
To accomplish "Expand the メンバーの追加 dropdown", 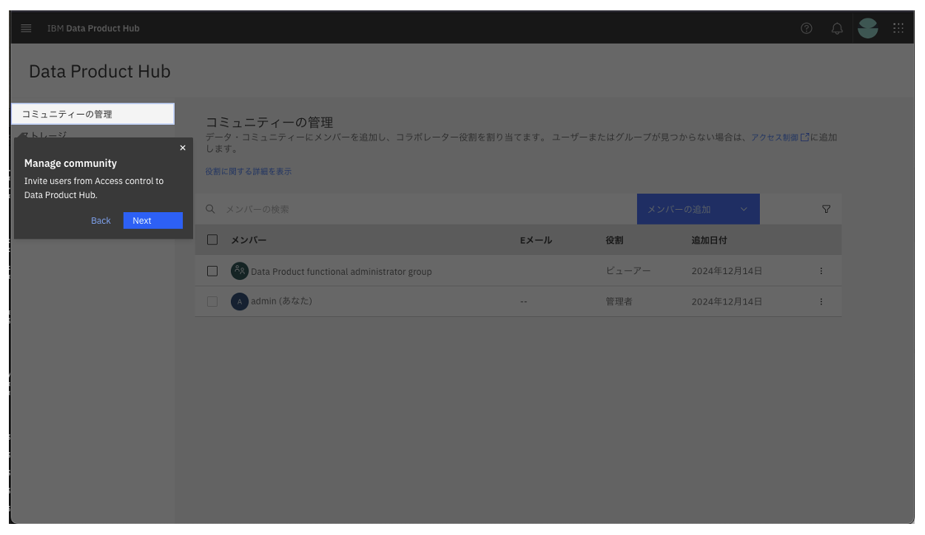I will click(x=744, y=209).
